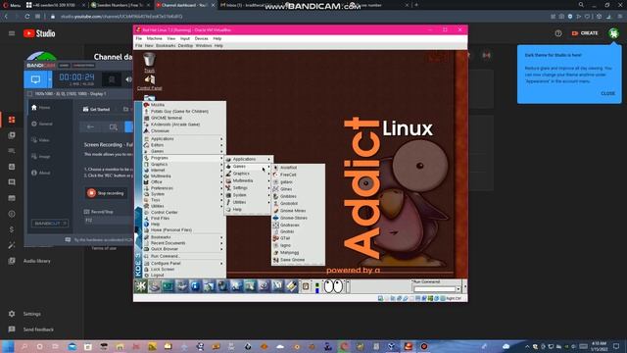This screenshot has height=353, width=627.
Task: Click the YouTube Studio Settings gear icon
Action: coord(12,314)
